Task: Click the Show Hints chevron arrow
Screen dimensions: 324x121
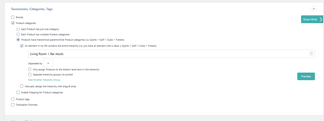Action: pos(321,19)
